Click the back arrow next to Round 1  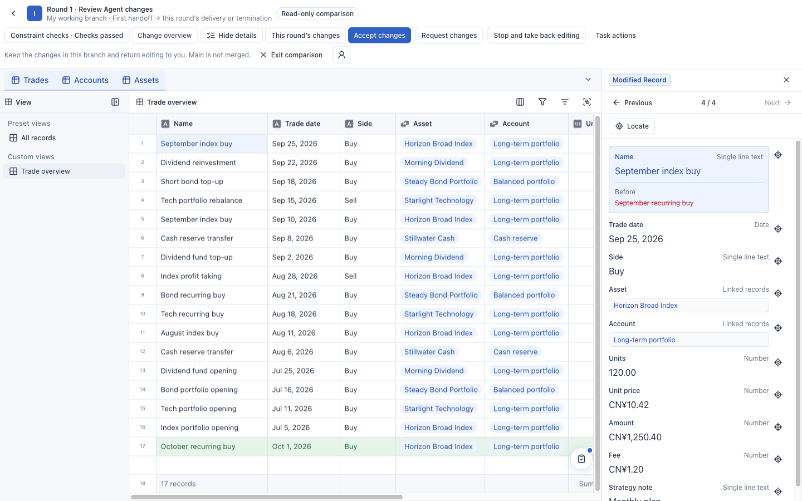(13, 13)
